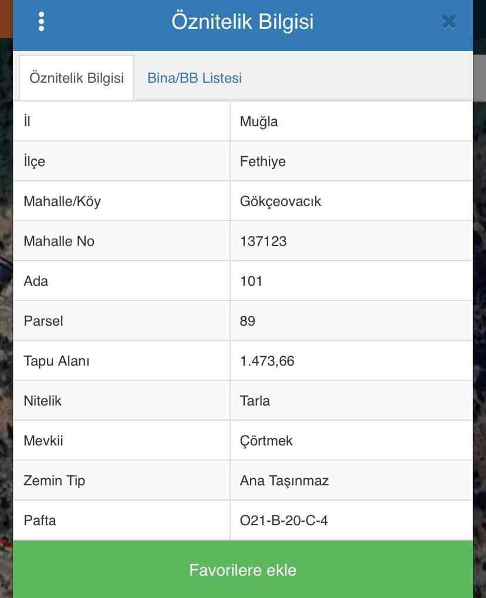Select the Ada value 101
Screen dimensions: 486x598
point(251,281)
